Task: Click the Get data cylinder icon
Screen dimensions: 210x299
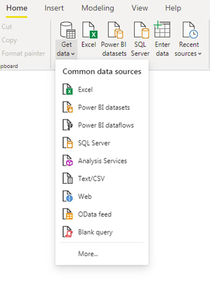Action: 68,30
